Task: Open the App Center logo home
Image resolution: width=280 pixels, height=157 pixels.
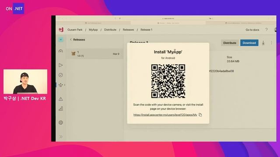Action: pyautogui.click(x=61, y=30)
